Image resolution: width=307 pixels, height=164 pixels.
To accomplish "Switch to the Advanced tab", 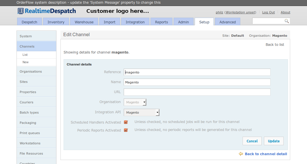I will coord(227,22).
